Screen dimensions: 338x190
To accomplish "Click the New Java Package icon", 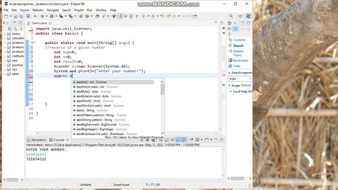I will pos(81,16).
